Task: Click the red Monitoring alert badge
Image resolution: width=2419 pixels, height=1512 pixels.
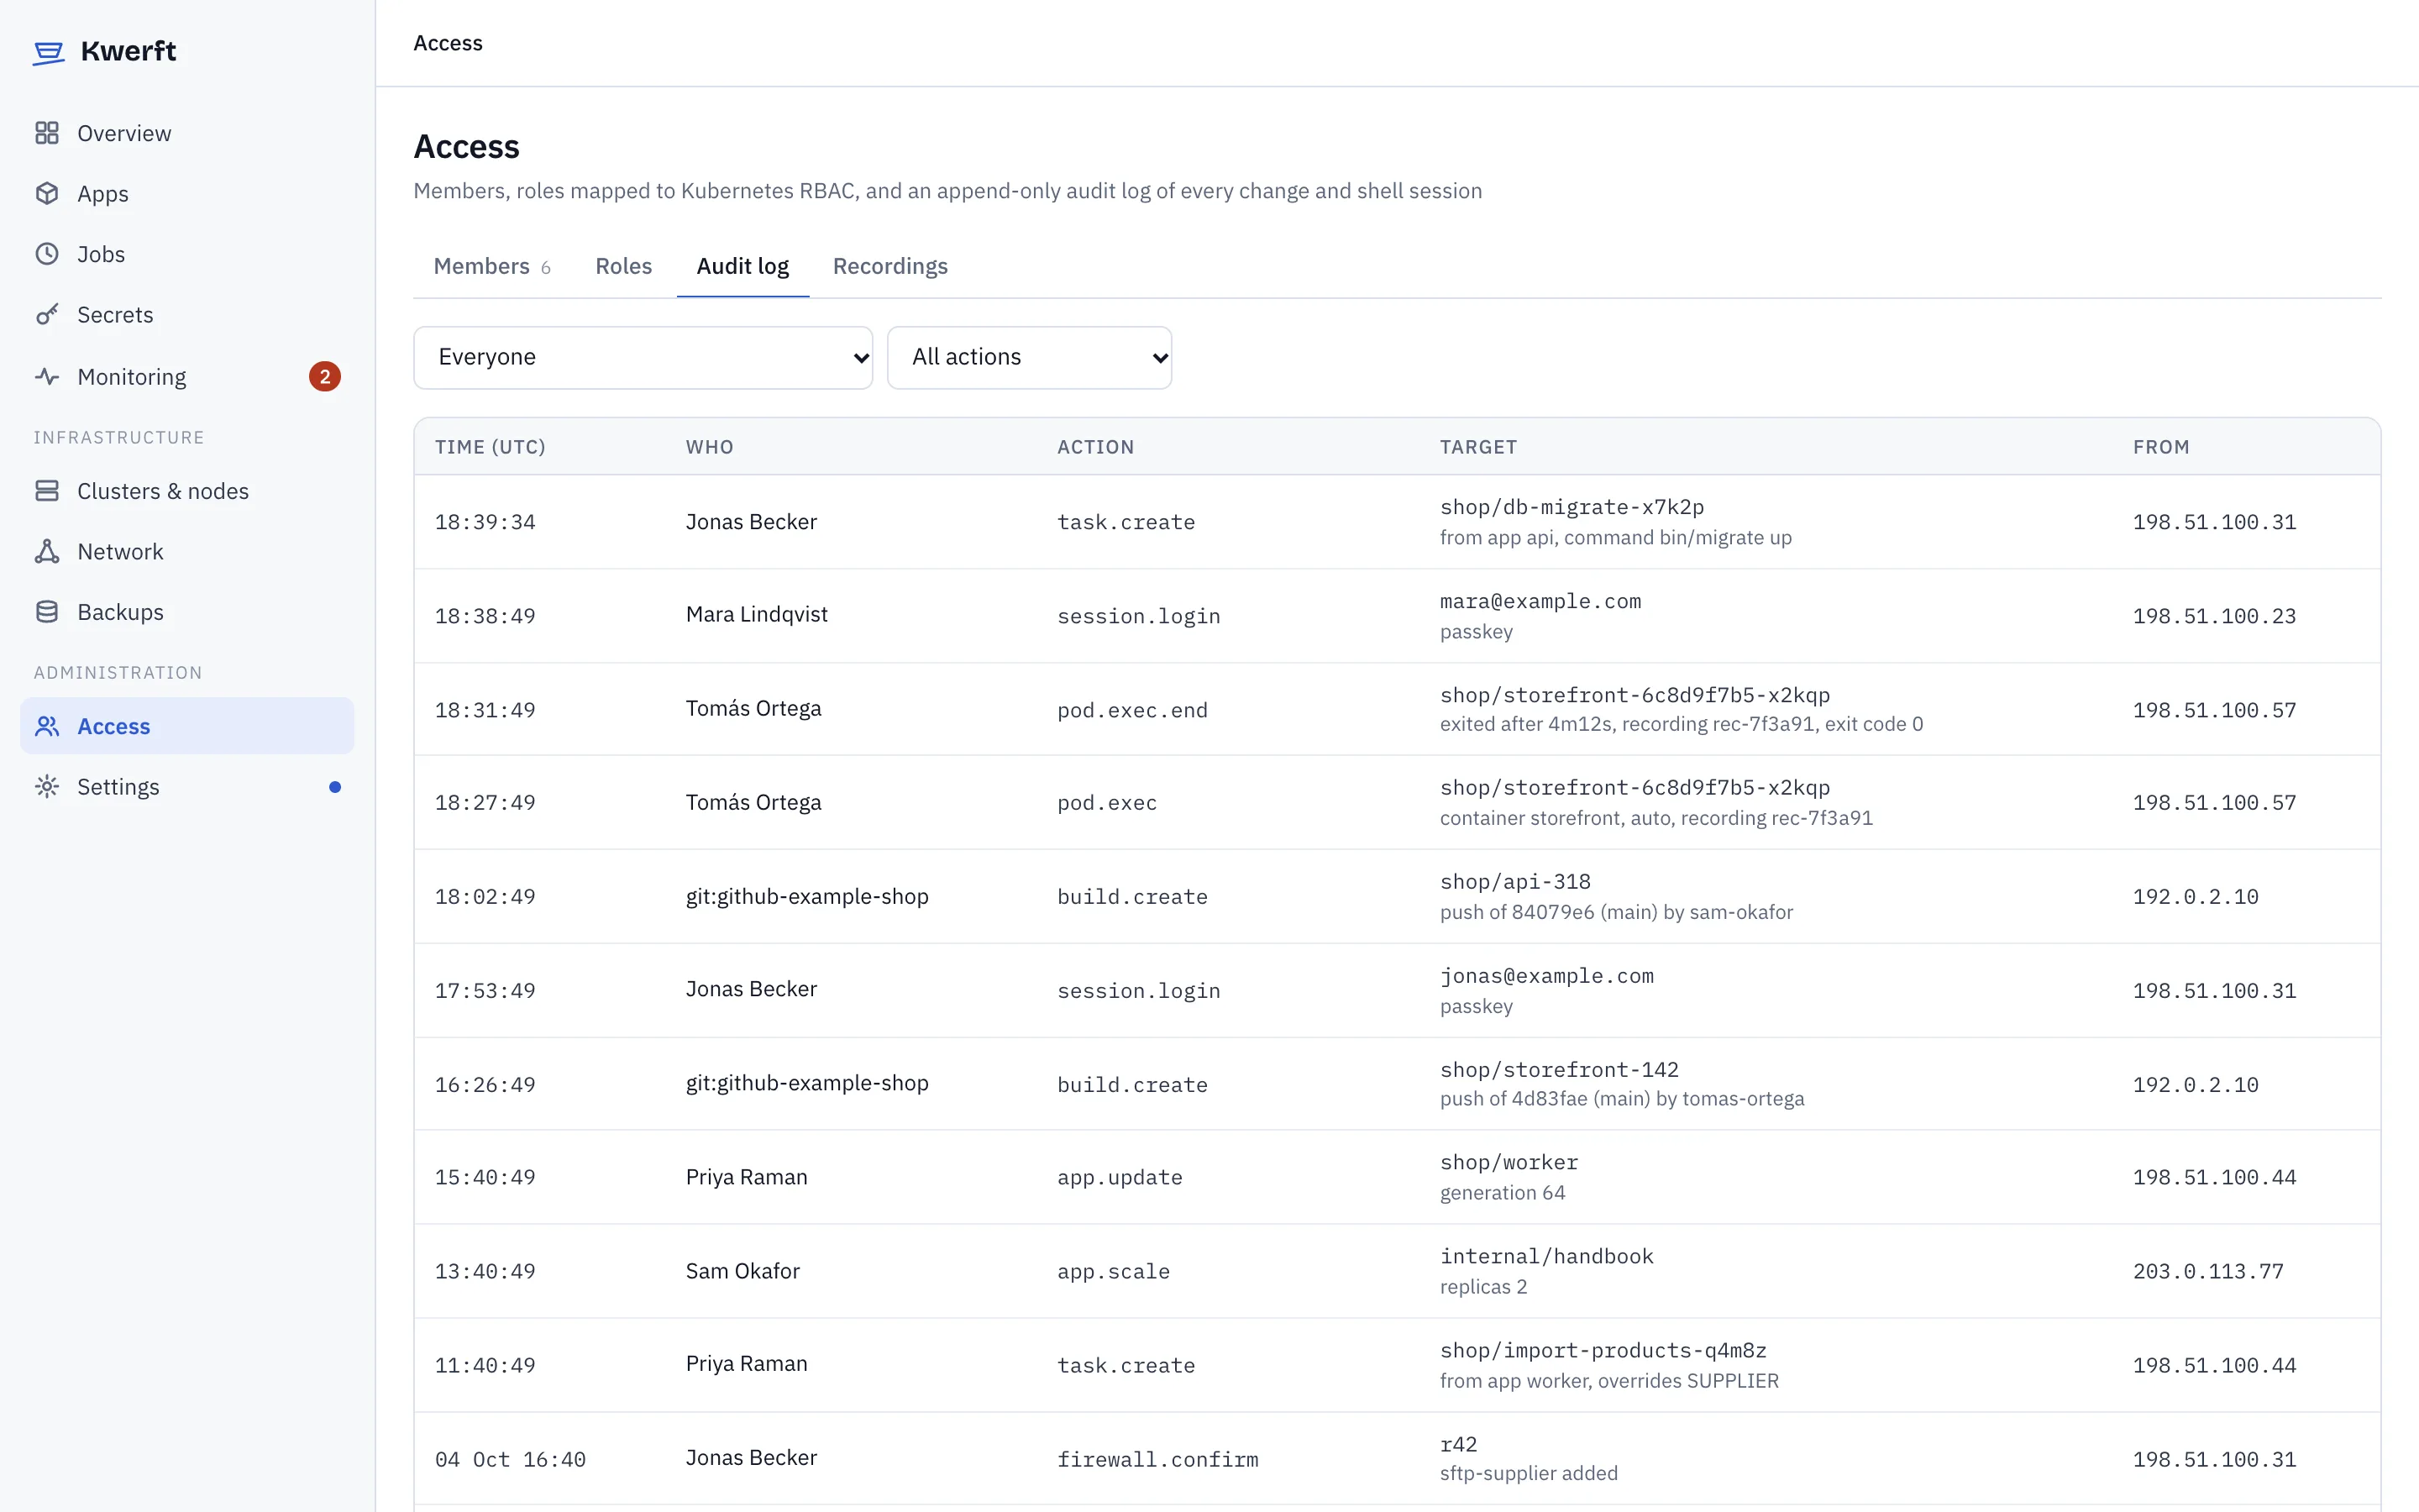Action: pyautogui.click(x=325, y=377)
